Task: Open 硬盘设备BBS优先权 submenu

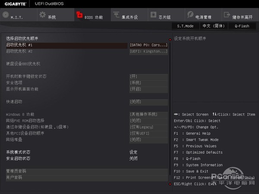Action: pyautogui.click(x=23, y=64)
